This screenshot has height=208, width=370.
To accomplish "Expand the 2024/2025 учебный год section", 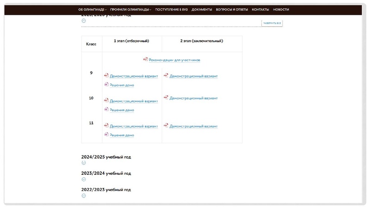I will pos(84,163).
